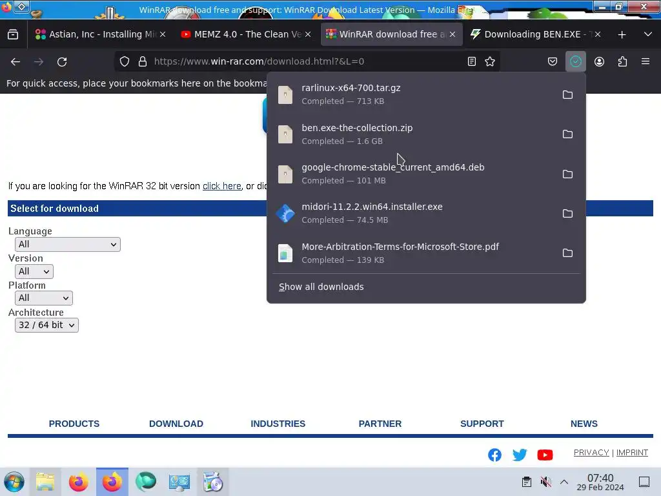661x496 pixels.
Task: Show More-Arbitration-Terms PDF in its folder
Action: click(567, 253)
